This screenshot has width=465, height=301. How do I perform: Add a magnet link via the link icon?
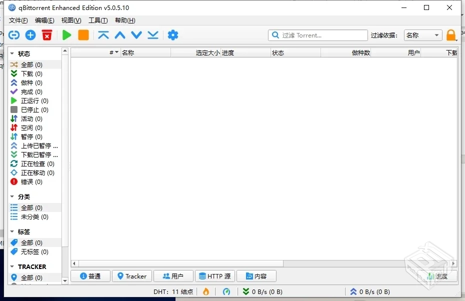click(14, 35)
